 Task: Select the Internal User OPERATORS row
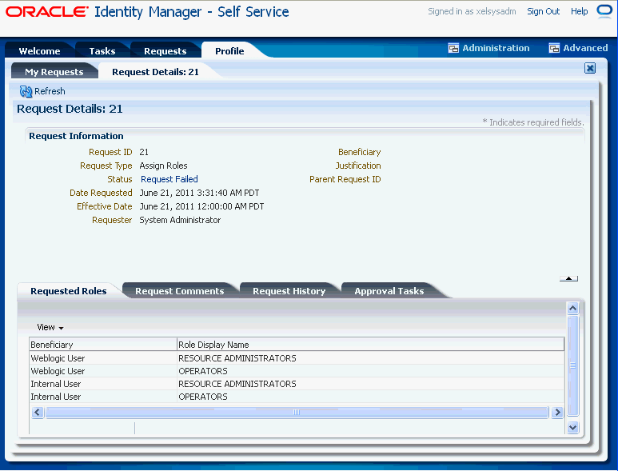point(297,397)
